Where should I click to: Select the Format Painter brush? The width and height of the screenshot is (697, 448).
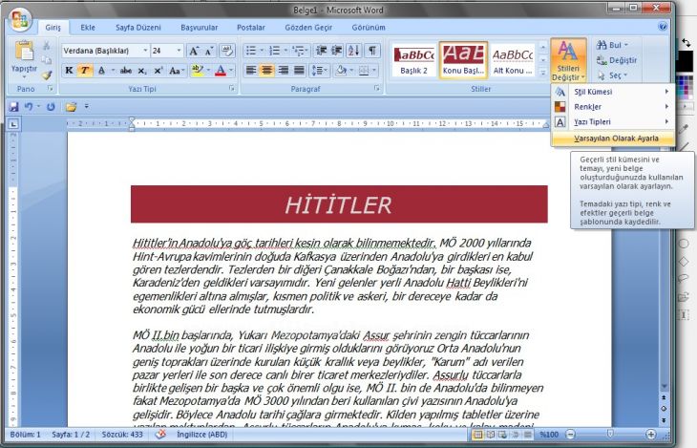point(47,75)
